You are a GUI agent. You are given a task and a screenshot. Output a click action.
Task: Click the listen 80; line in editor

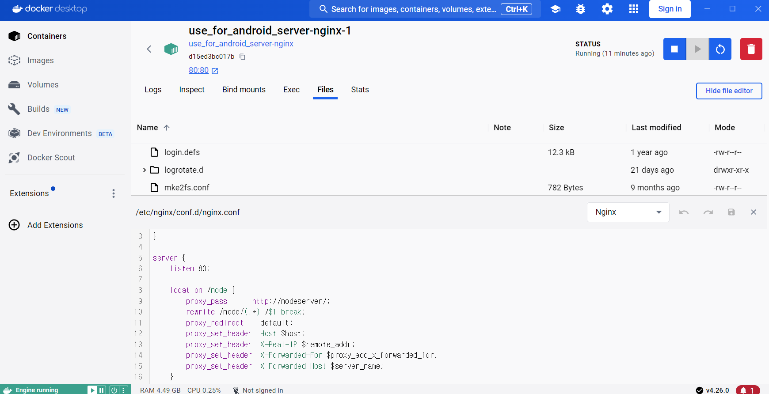click(190, 269)
